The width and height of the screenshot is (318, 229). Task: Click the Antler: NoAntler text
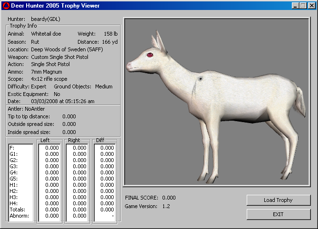tap(26, 109)
